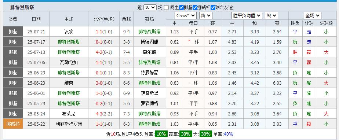The height and width of the screenshot is (140, 339).
Task: Open home team 瓦勒伦加 link
Action: pos(69,62)
